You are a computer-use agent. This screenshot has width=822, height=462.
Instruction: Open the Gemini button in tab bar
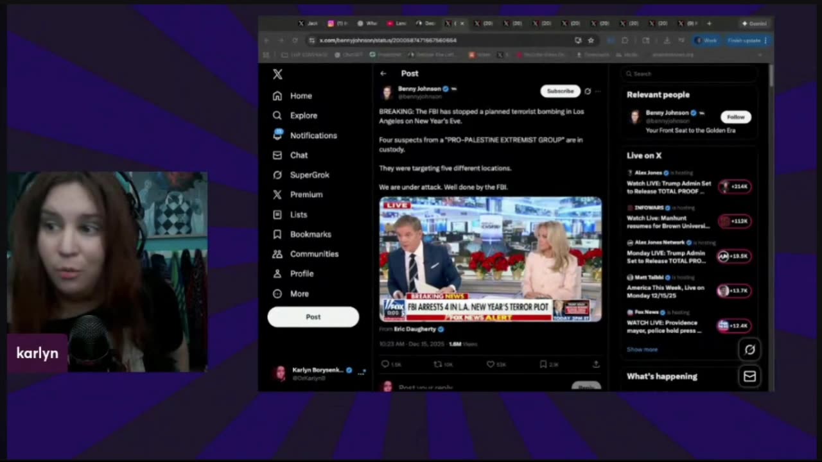coord(755,23)
